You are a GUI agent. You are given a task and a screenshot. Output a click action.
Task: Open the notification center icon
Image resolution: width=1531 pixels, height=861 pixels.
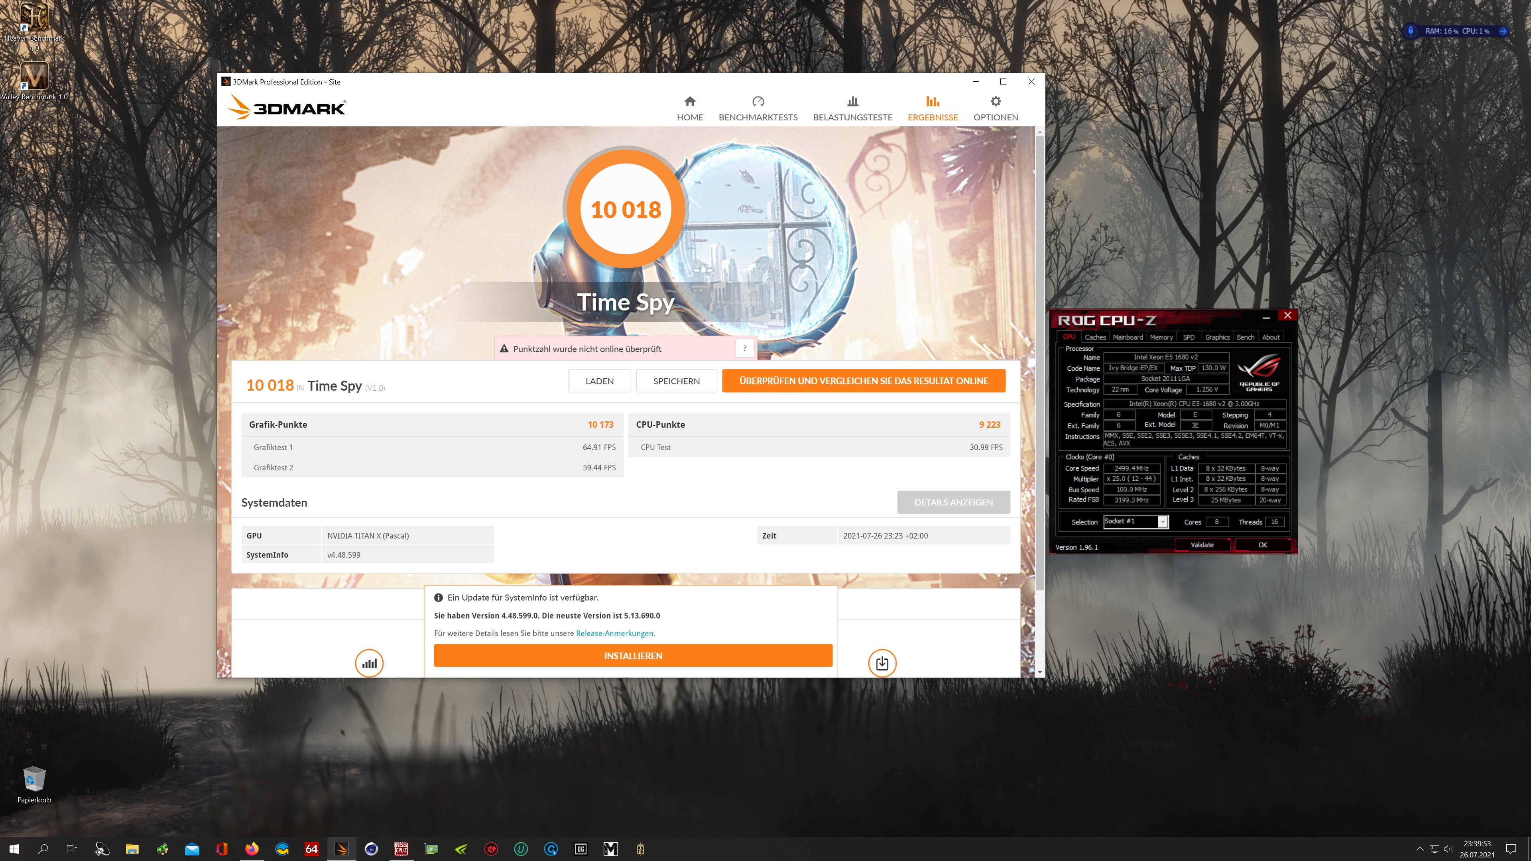point(1511,849)
